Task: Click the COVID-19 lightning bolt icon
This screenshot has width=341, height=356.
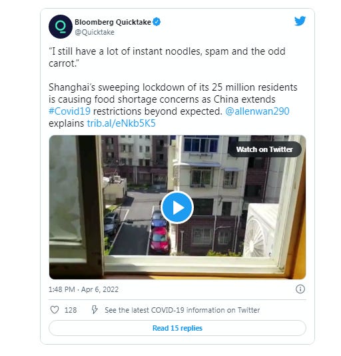Action: [x=95, y=310]
